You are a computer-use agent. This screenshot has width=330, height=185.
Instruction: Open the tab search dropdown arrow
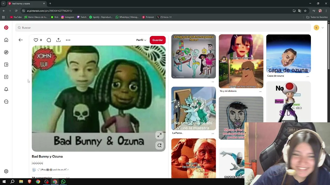pyautogui.click(x=3, y=4)
